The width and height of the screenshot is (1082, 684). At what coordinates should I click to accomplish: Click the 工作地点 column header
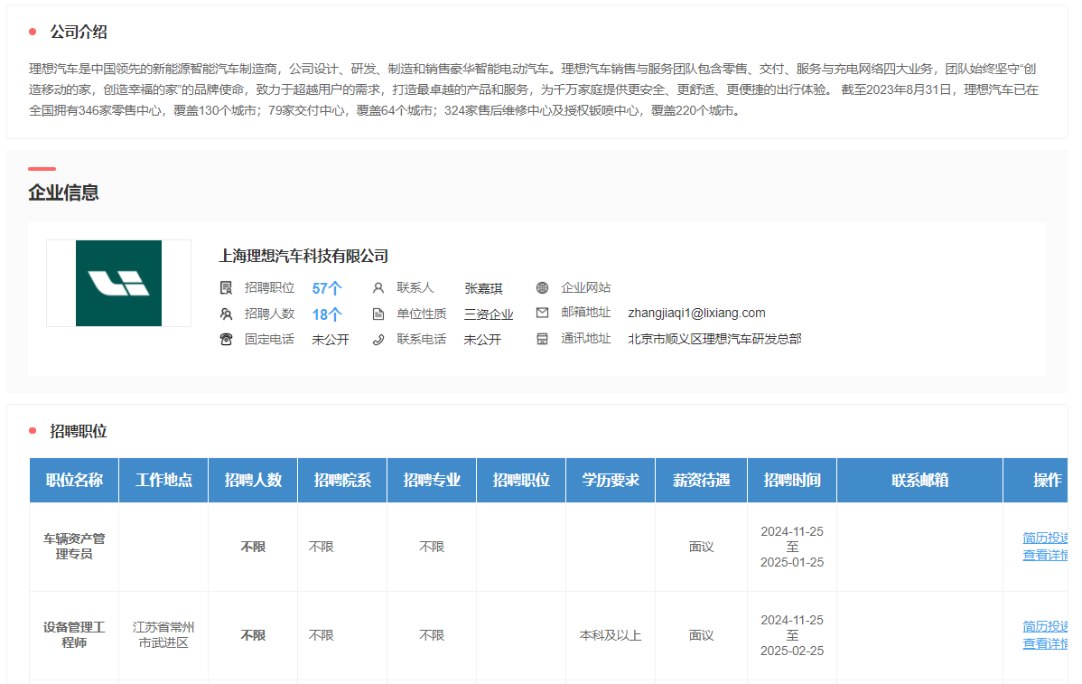pos(163,480)
